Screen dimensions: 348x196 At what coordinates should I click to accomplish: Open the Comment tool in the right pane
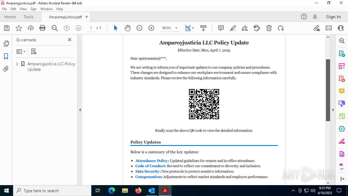click(342, 91)
